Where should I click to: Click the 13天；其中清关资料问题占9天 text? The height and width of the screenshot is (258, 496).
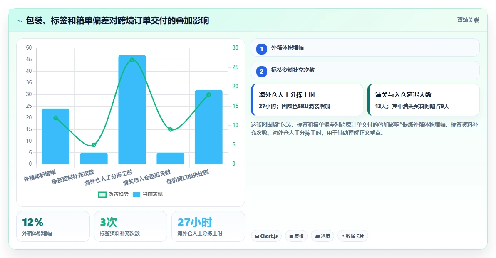pyautogui.click(x=412, y=106)
